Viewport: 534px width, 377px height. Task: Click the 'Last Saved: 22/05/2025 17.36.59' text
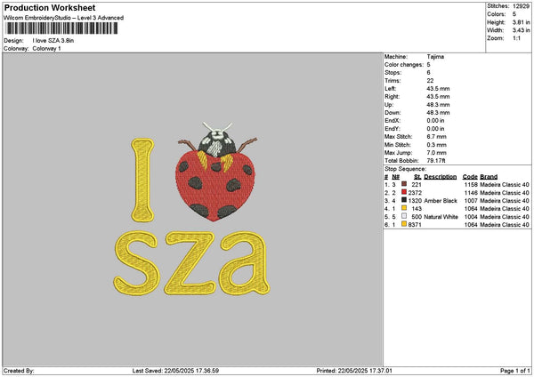tap(175, 371)
